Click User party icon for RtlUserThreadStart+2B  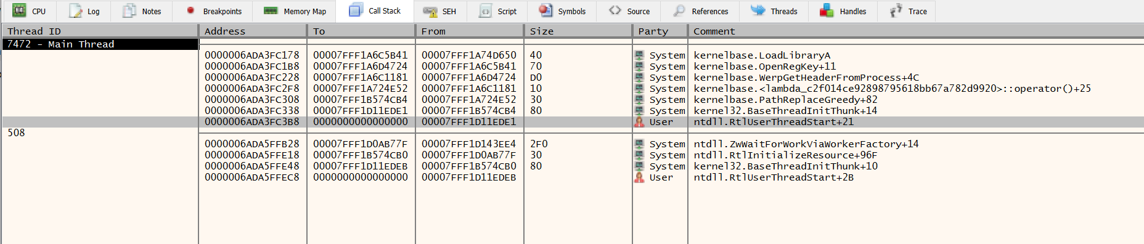[x=639, y=177]
